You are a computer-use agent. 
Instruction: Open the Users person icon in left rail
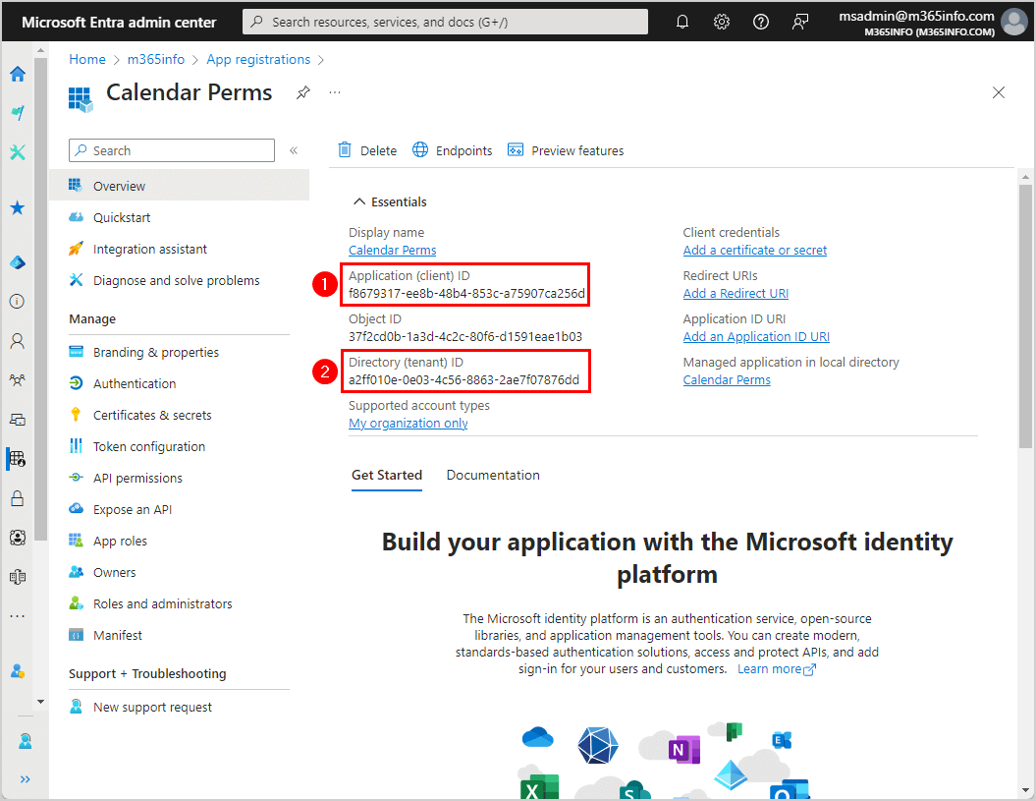(18, 341)
